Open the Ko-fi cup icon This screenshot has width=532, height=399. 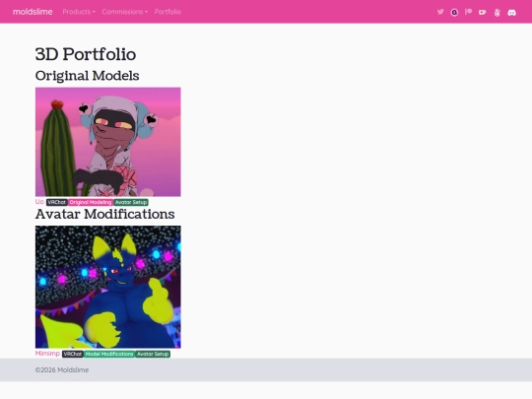(x=482, y=12)
